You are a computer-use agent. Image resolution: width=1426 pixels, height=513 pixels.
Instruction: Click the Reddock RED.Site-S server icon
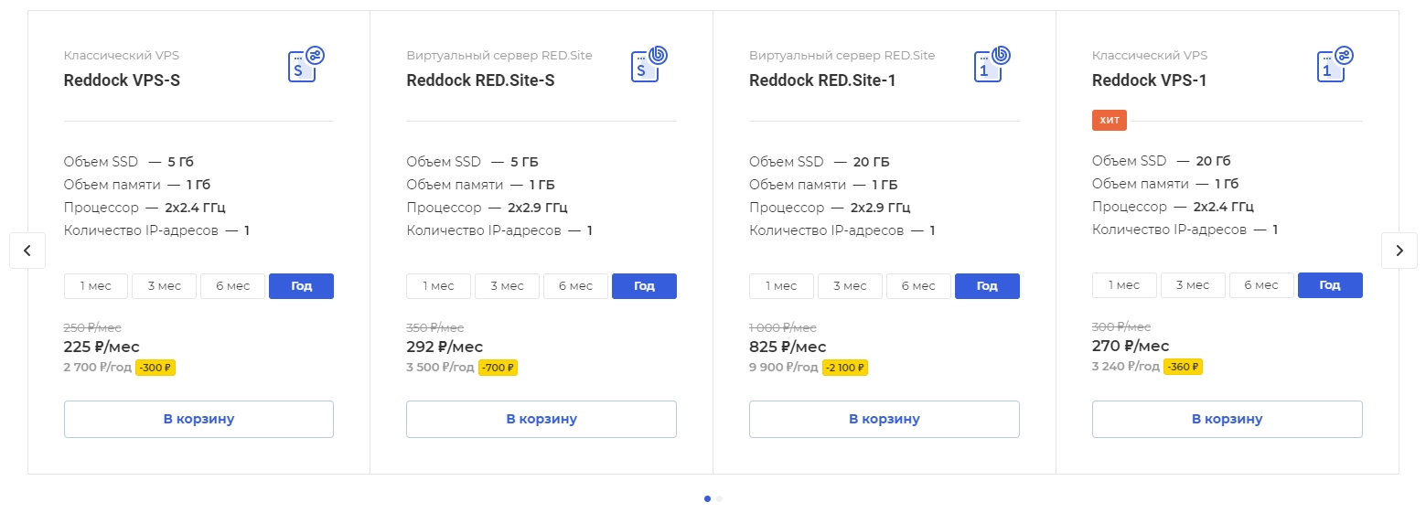649,65
